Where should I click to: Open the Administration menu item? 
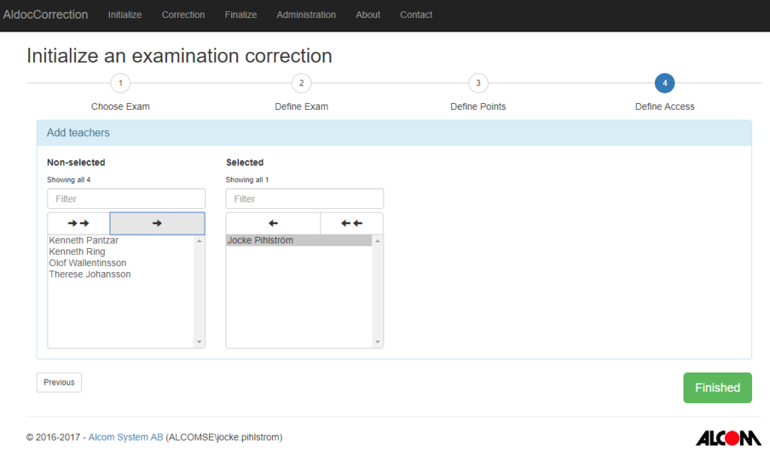tap(306, 15)
